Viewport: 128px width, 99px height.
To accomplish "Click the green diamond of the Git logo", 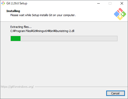I will 123,14.
